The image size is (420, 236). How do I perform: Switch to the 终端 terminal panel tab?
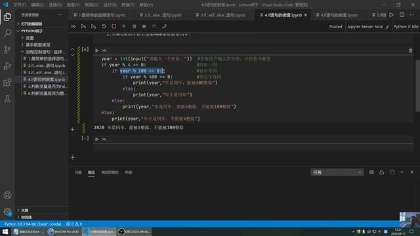point(129,172)
